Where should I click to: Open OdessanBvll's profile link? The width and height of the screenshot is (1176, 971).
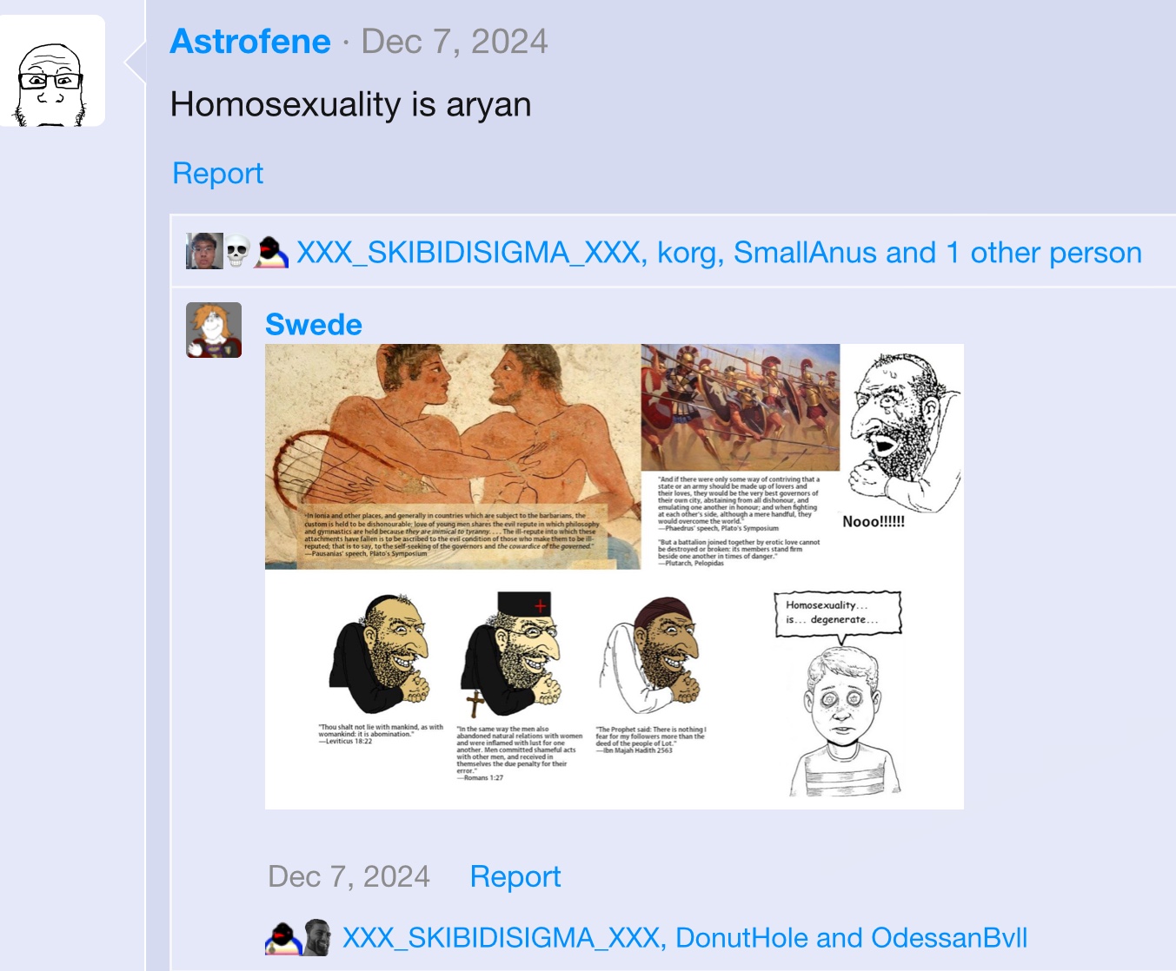pyautogui.click(x=949, y=938)
